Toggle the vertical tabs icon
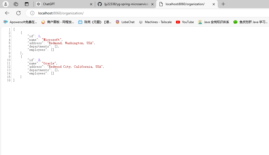Screen dimensions: 269x155 point(27,4)
